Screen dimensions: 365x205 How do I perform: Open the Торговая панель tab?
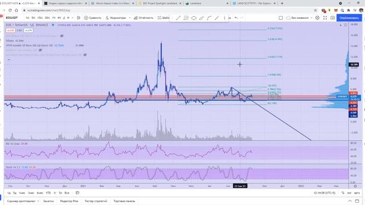pyautogui.click(x=124, y=201)
